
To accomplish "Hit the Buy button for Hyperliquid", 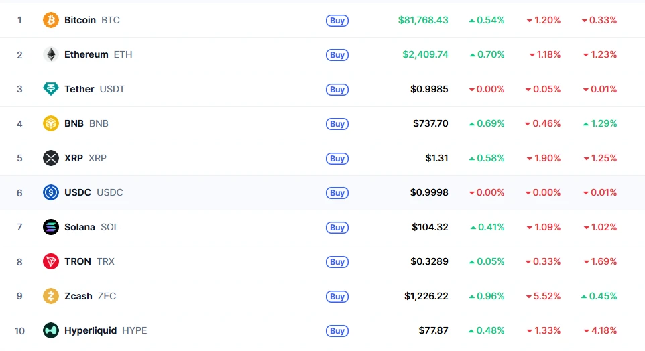I will pyautogui.click(x=337, y=331).
